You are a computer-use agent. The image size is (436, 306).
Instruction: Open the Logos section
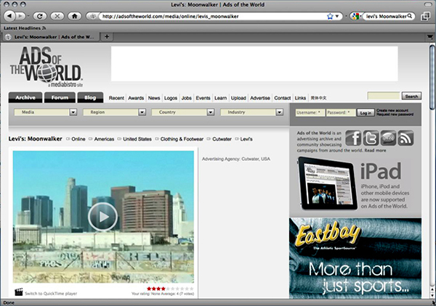pyautogui.click(x=171, y=98)
